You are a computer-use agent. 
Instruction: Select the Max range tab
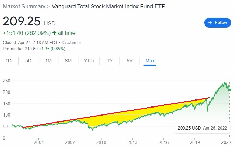point(150,61)
